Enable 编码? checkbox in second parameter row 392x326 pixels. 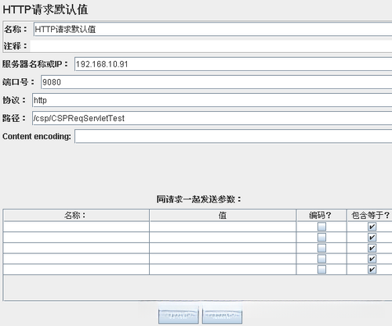(x=321, y=237)
